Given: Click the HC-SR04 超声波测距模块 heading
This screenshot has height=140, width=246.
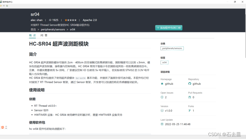Looking at the screenshot, I should 59,44.
